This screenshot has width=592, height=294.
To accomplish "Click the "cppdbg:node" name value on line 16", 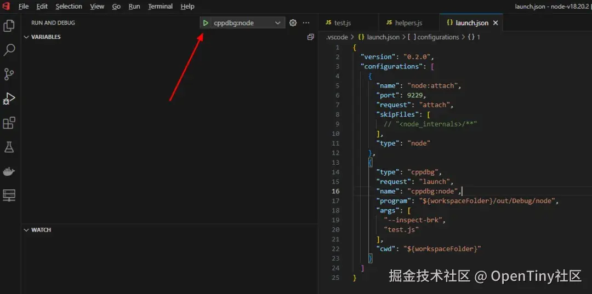I will 432,191.
